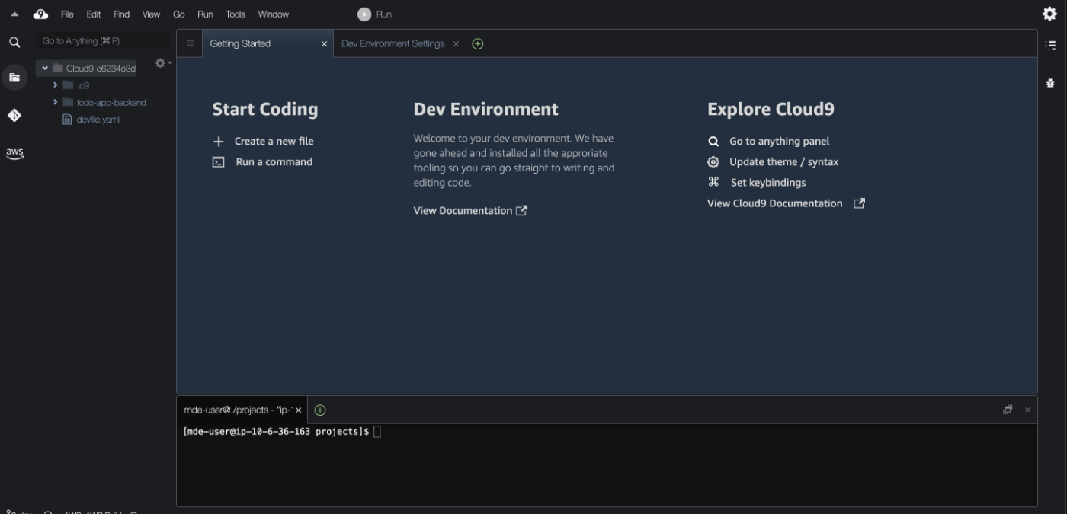The height and width of the screenshot is (514, 1067).
Task: Click the Set keybindings link
Action: [768, 183]
